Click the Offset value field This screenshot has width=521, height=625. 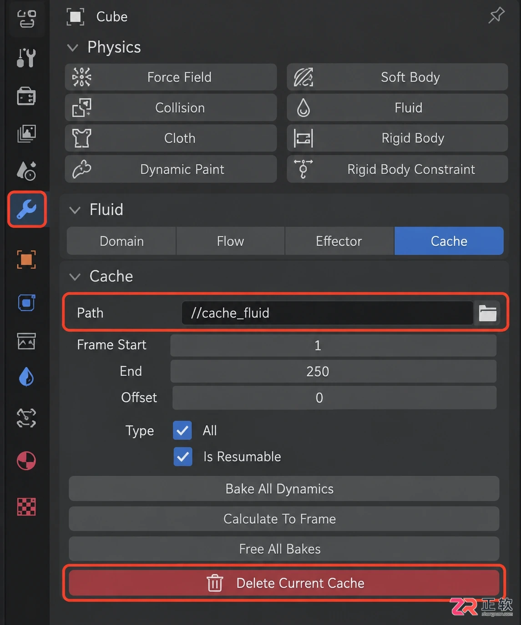(334, 398)
